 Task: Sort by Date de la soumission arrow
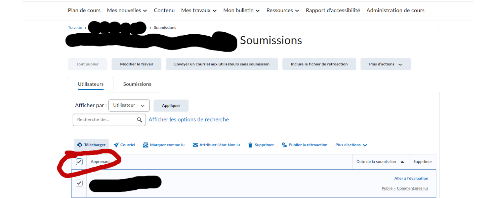pyautogui.click(x=402, y=162)
